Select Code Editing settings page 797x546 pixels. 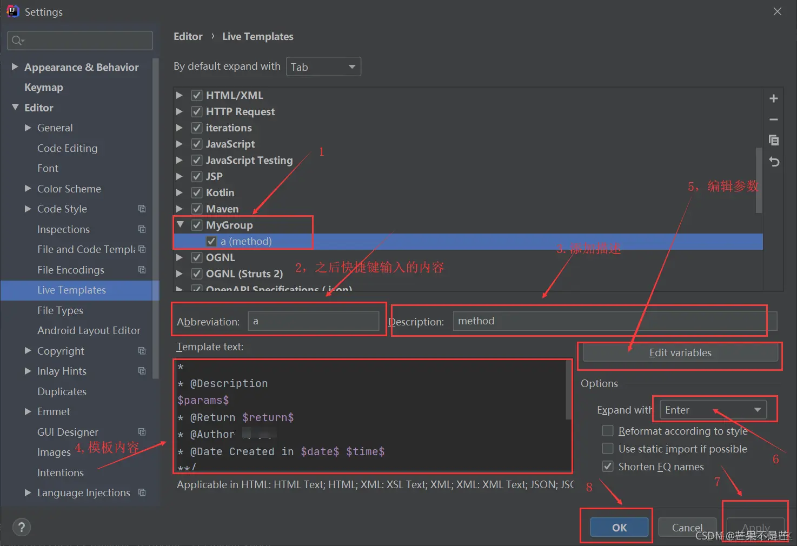point(68,148)
